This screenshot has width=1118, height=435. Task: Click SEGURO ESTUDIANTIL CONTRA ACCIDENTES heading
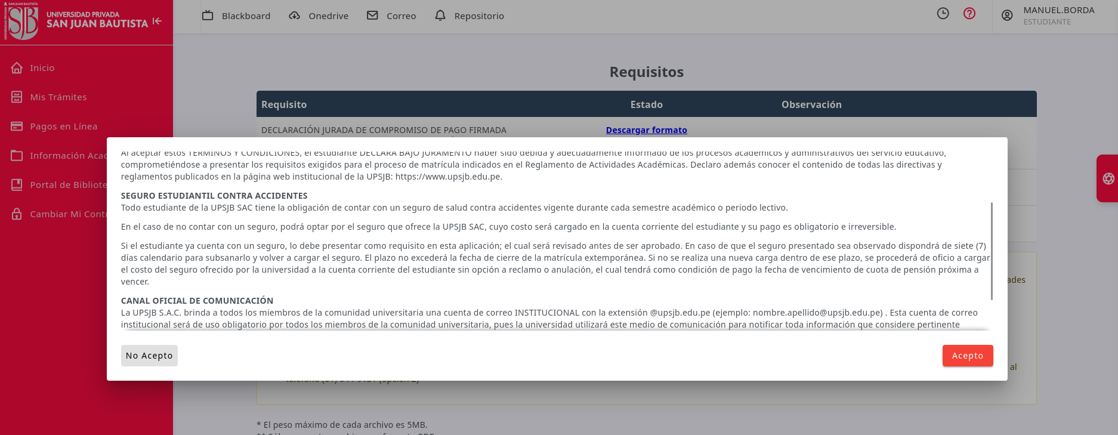pyautogui.click(x=214, y=196)
